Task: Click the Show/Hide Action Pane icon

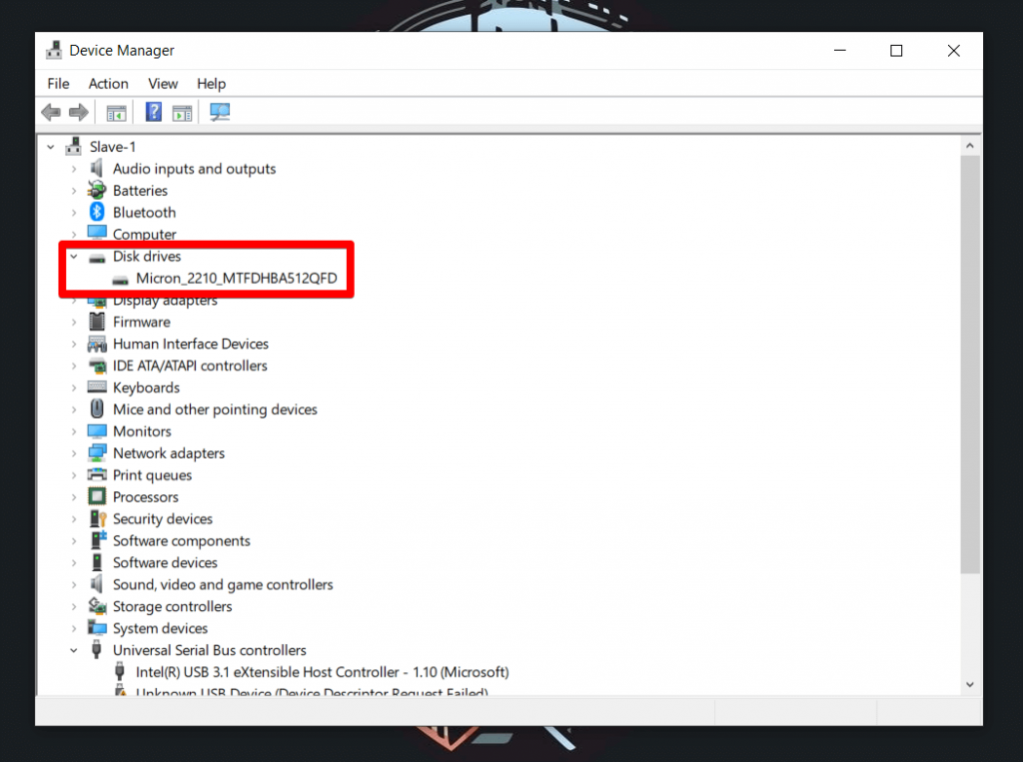Action: pos(182,111)
